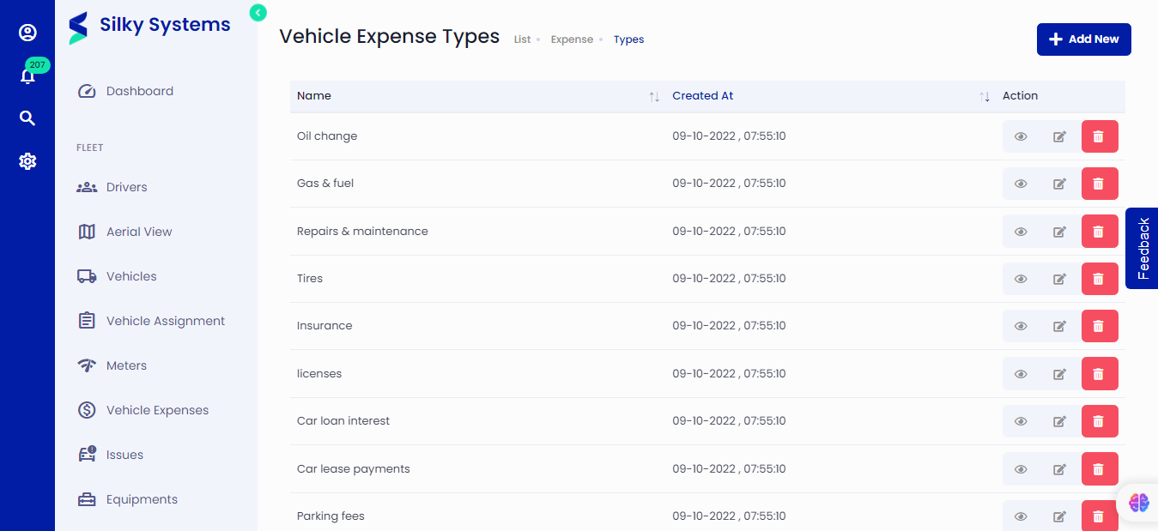Open the Vehicles menu entry
Image resolution: width=1158 pixels, height=531 pixels.
point(131,276)
